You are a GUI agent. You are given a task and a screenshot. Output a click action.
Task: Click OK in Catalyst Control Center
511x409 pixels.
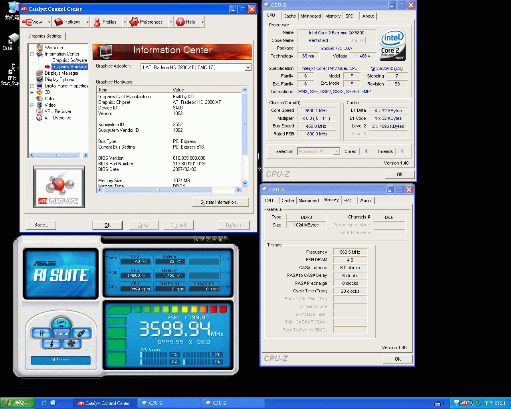coord(107,225)
